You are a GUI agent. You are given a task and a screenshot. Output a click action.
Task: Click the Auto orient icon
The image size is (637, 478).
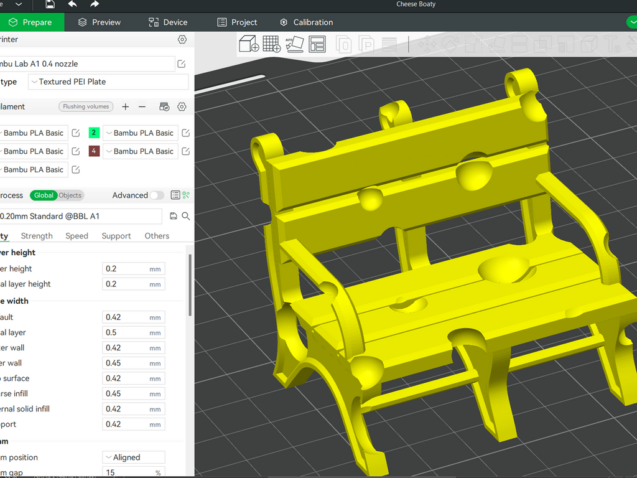click(294, 44)
